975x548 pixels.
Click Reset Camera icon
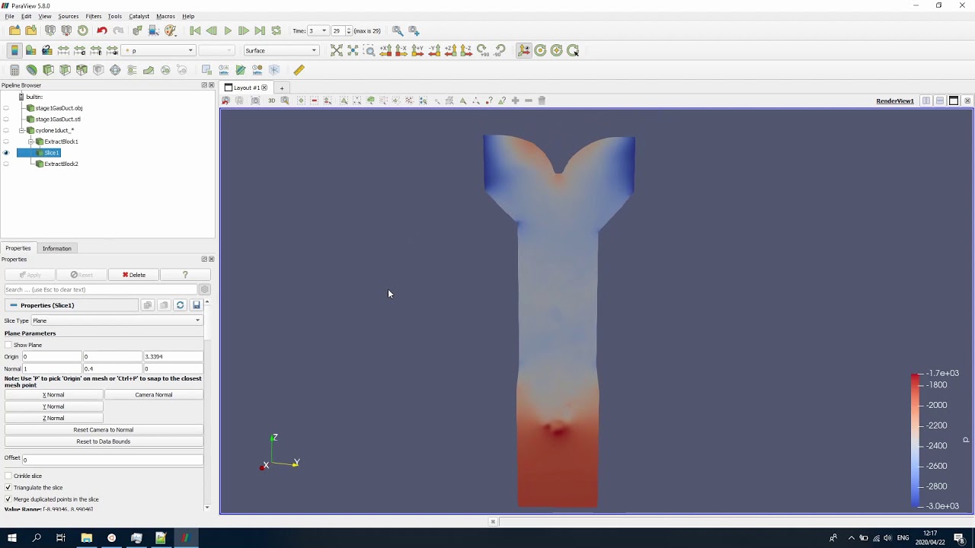click(336, 50)
